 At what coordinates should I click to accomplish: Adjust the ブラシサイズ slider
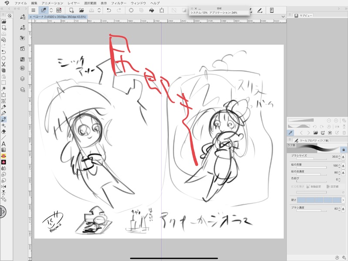coord(311,159)
